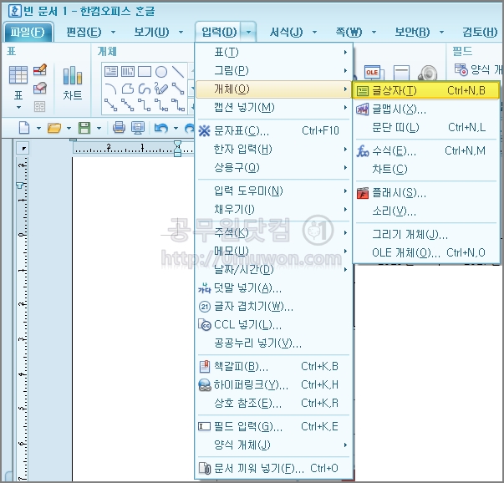The image size is (504, 483).
Task: Choose 상호 참조(E)... menu item
Action: (273, 403)
